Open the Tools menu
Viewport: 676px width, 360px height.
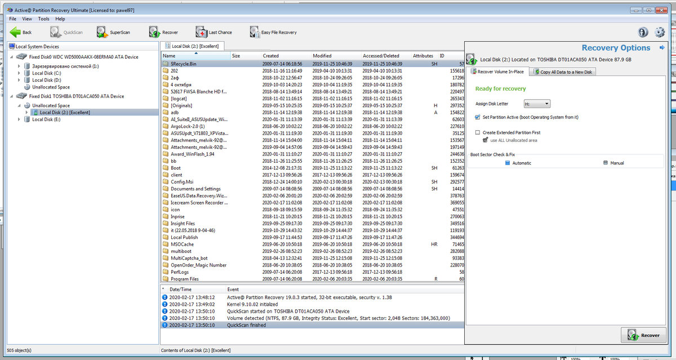(43, 19)
